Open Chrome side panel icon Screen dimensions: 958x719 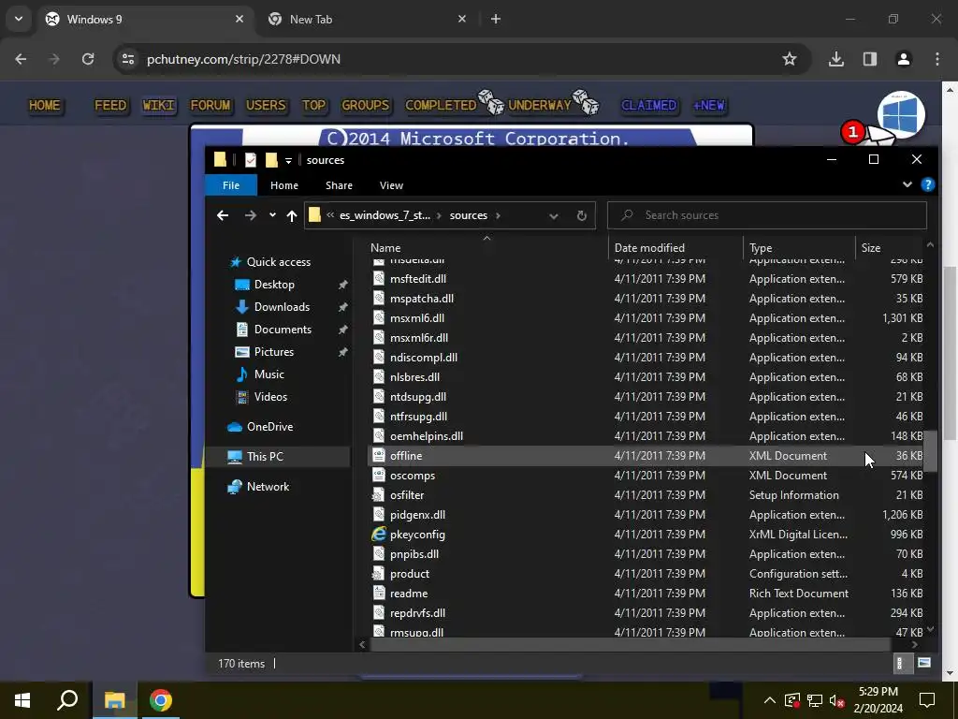870,59
